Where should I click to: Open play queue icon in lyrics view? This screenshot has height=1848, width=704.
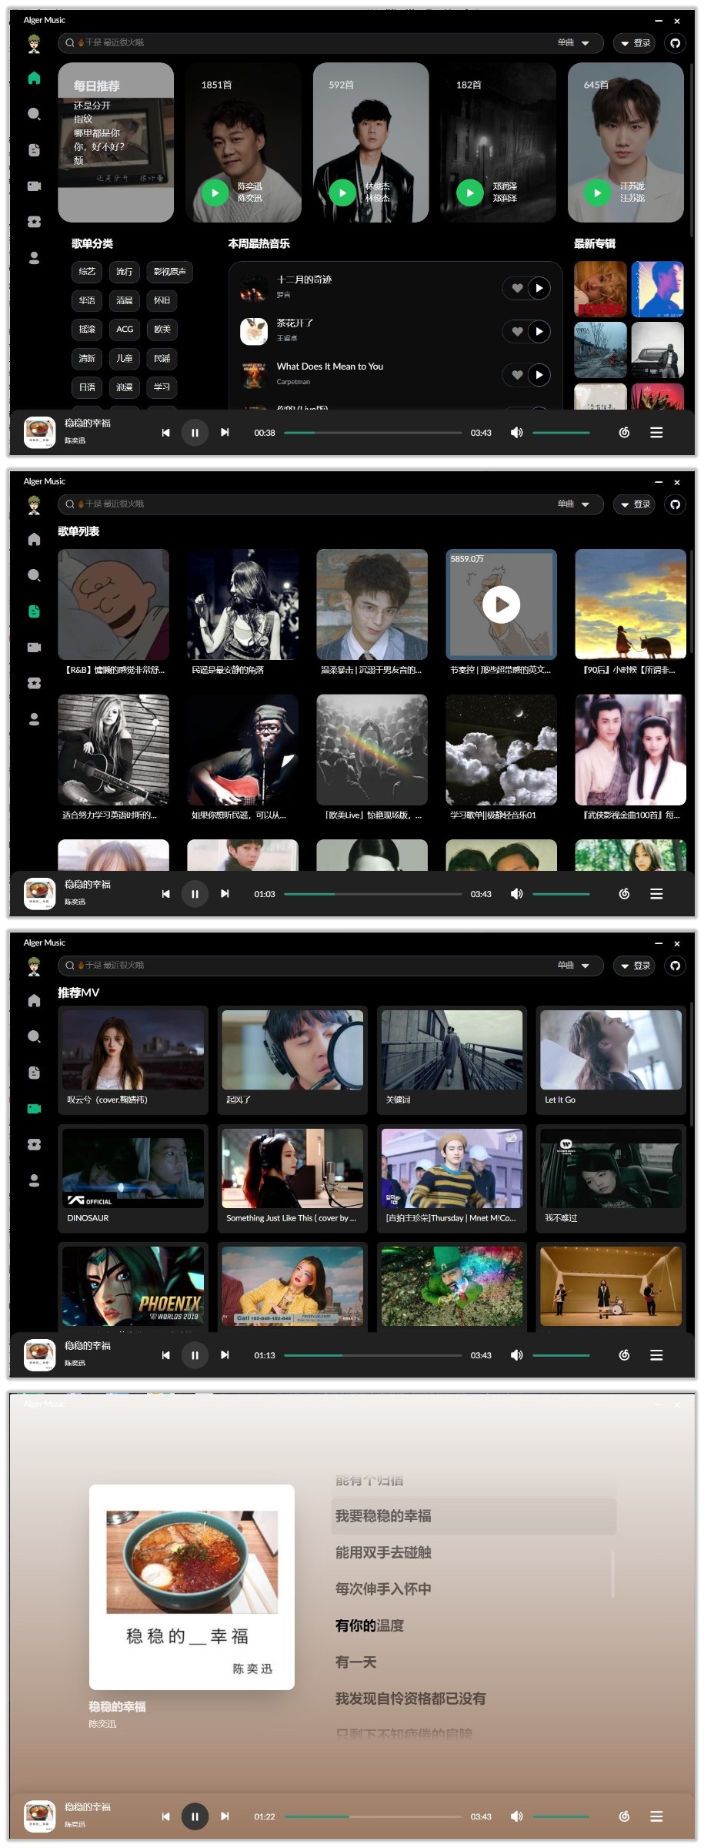[656, 1816]
